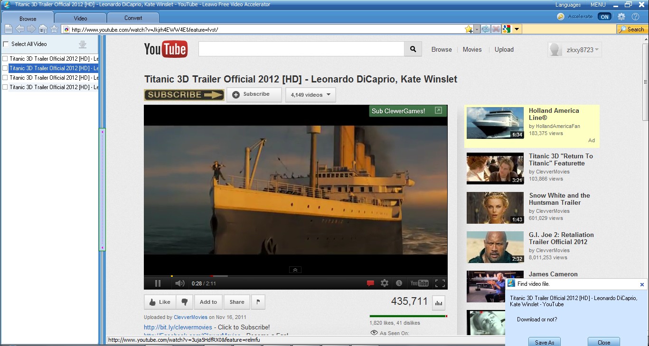The width and height of the screenshot is (649, 346).
Task: Toggle the Accelerate ON switch
Action: click(604, 17)
